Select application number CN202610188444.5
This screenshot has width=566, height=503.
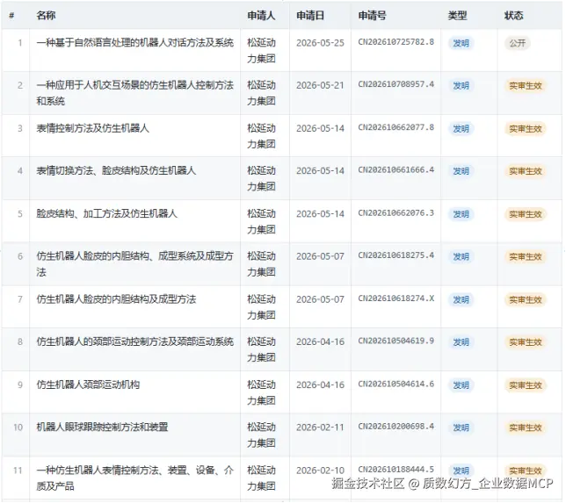(x=396, y=469)
